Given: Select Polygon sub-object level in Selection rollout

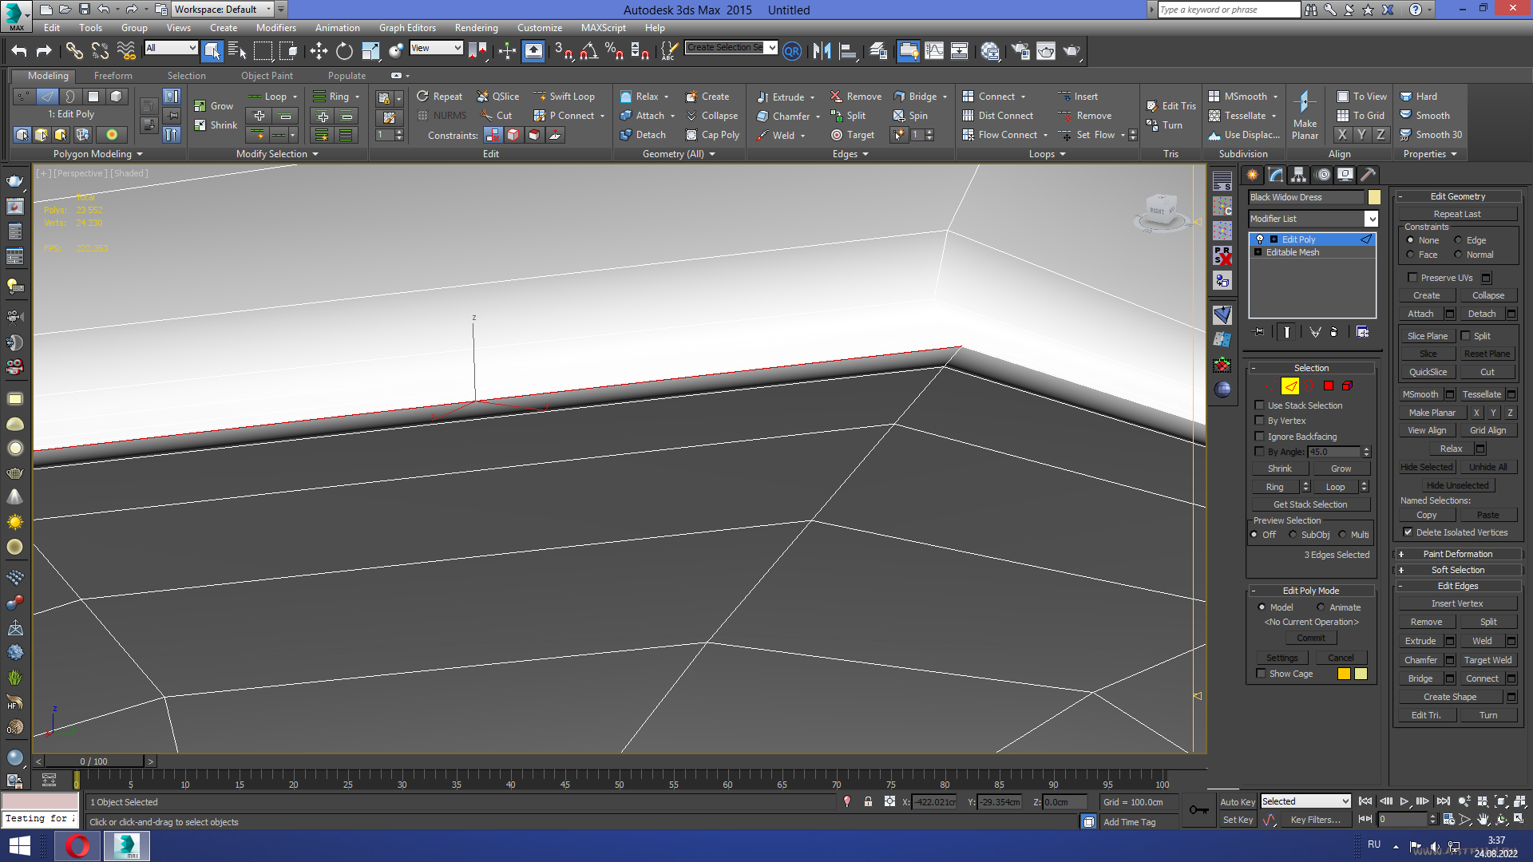Looking at the screenshot, I should click(1329, 386).
